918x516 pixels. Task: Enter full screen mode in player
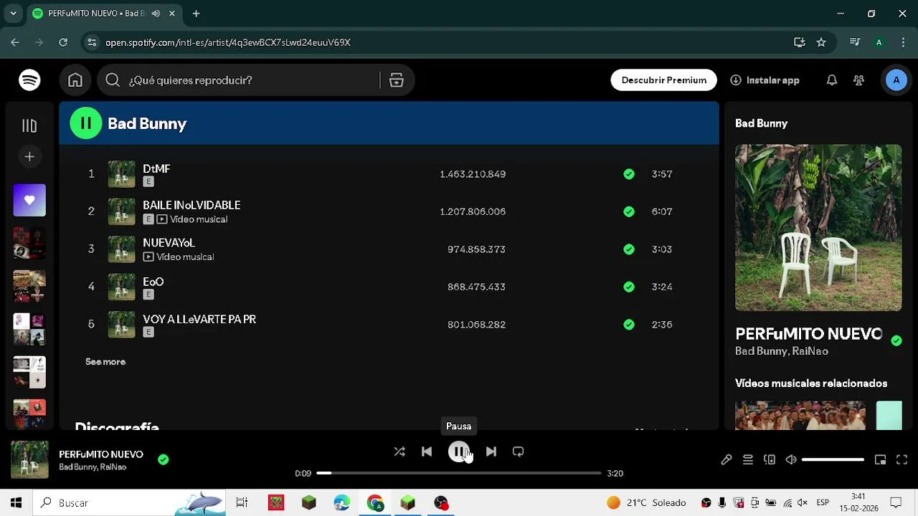coord(902,460)
